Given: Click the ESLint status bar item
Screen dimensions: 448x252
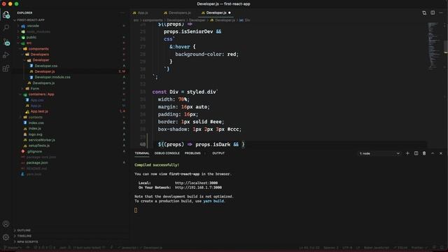Looking at the screenshot, I should pos(400,248).
